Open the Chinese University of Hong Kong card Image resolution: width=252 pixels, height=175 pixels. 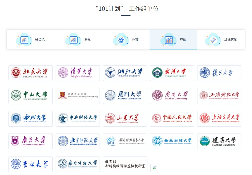pyautogui.click(x=78, y=96)
